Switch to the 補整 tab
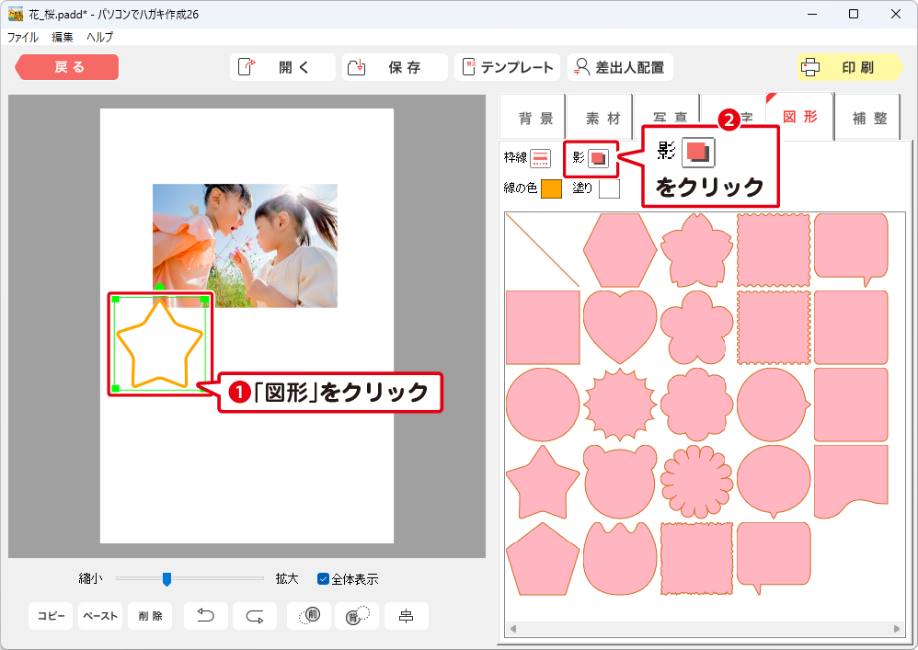 (869, 119)
